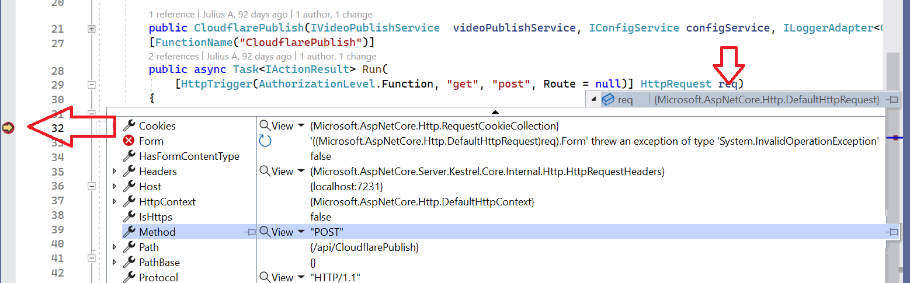910x283 pixels.
Task: Collapse the req DataTip triangle
Action: point(595,100)
